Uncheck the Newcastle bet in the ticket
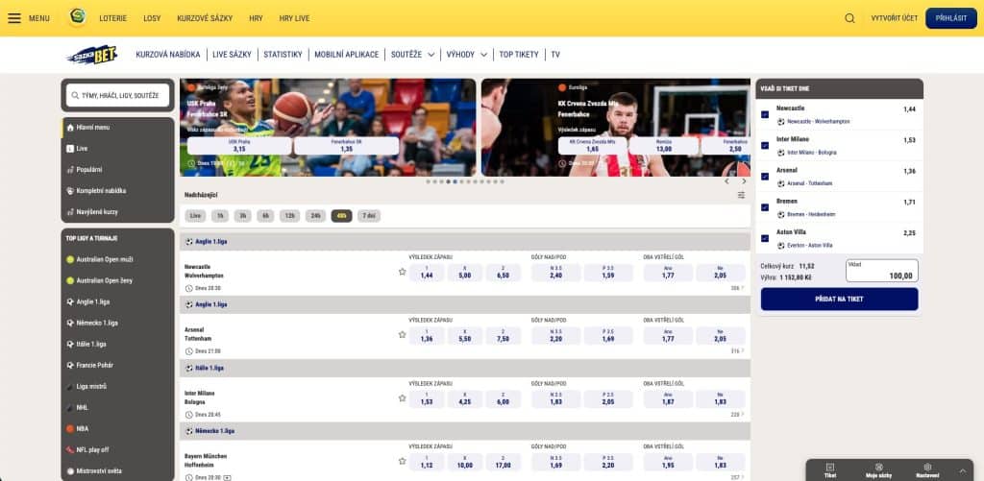The image size is (984, 481). (x=765, y=114)
